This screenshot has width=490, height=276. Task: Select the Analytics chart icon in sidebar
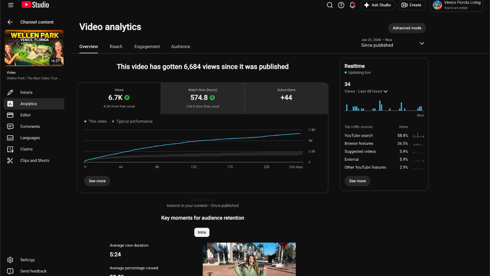10,104
